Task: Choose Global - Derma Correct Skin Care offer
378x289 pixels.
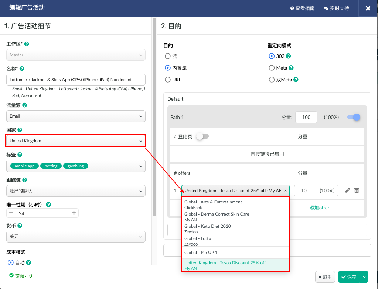Action: pyautogui.click(x=235, y=216)
